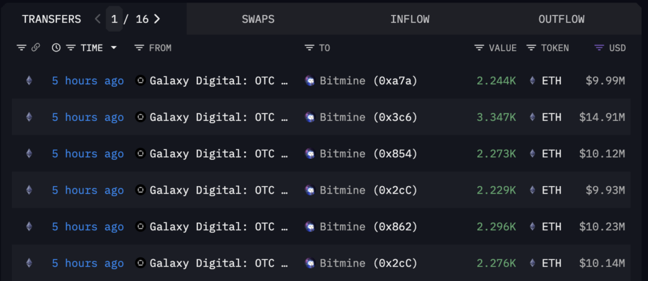
Task: Click Ethereum chain icon in first row
Action: (x=29, y=80)
